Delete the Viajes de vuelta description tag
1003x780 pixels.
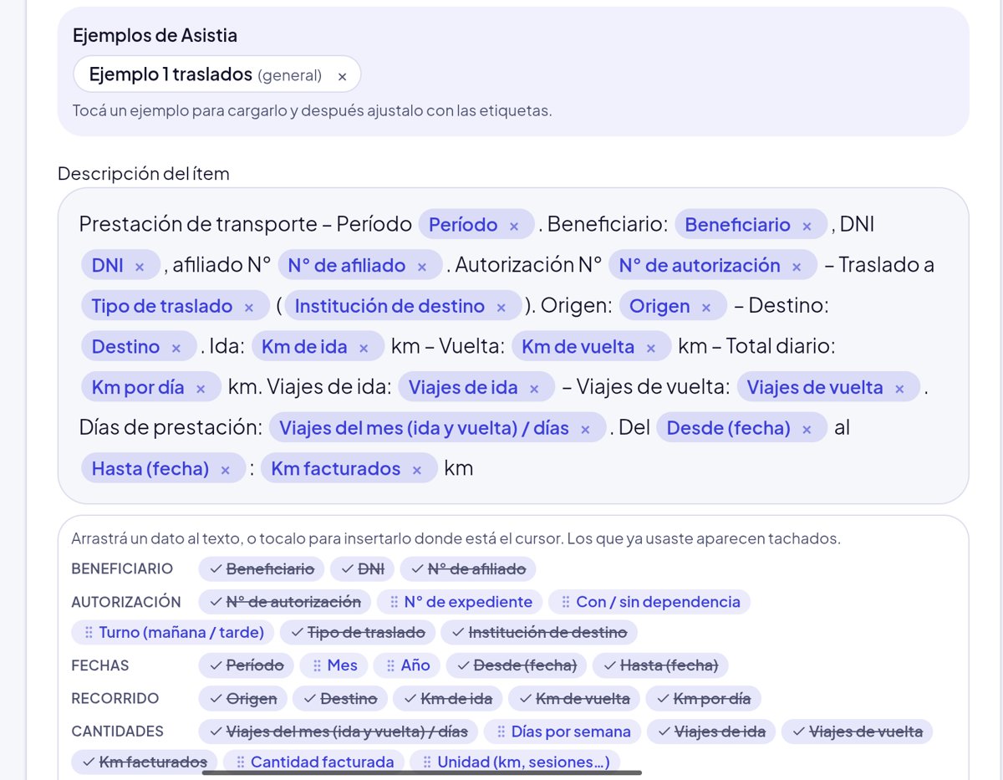click(899, 389)
